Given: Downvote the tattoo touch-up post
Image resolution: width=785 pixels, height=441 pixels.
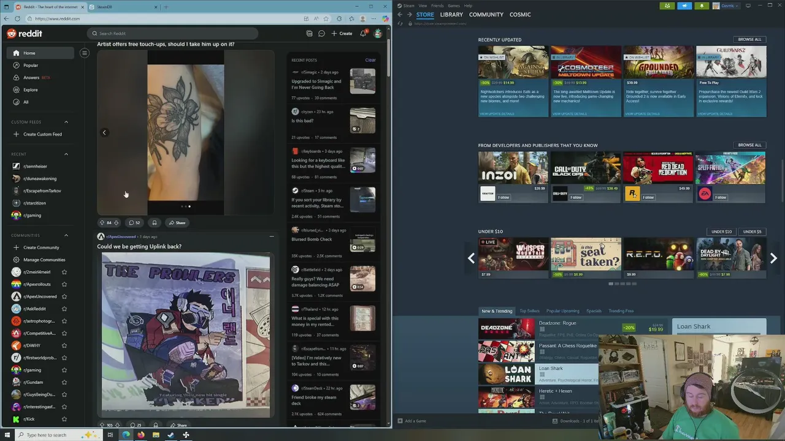Looking at the screenshot, I should tap(117, 223).
